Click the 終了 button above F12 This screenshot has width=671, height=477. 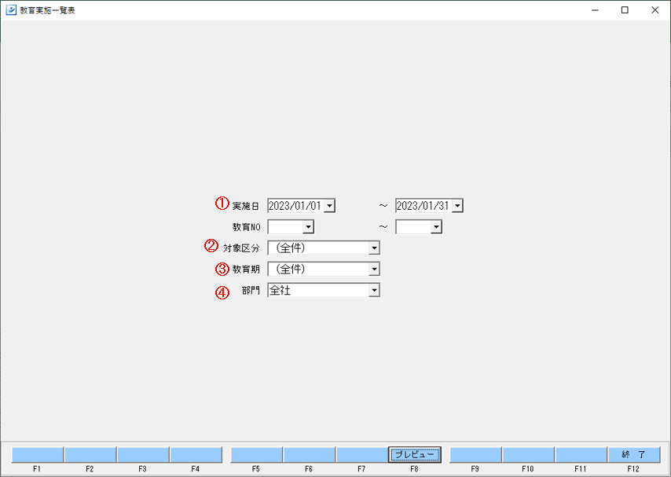(633, 455)
